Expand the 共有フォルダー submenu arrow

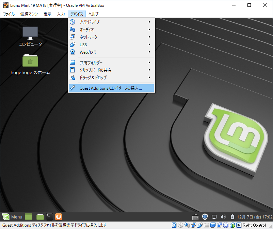point(149,63)
